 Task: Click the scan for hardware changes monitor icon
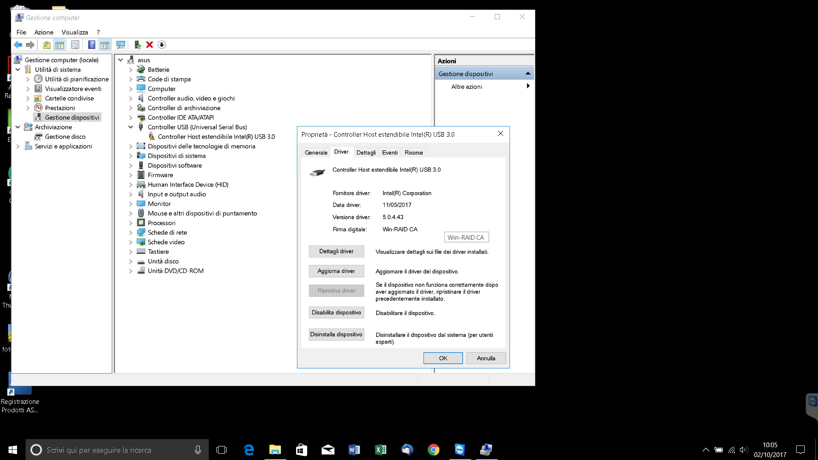(121, 45)
